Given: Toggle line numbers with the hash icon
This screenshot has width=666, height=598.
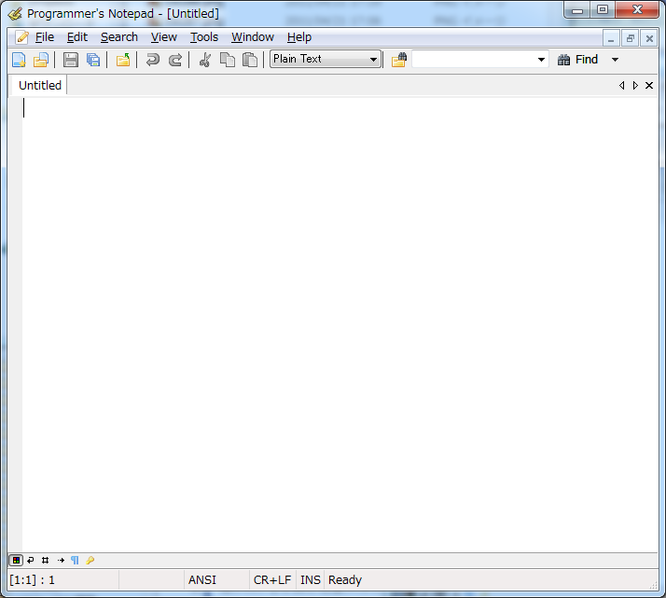Looking at the screenshot, I should (x=46, y=560).
